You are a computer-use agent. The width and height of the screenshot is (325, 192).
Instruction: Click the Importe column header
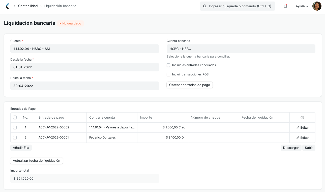click(x=163, y=118)
